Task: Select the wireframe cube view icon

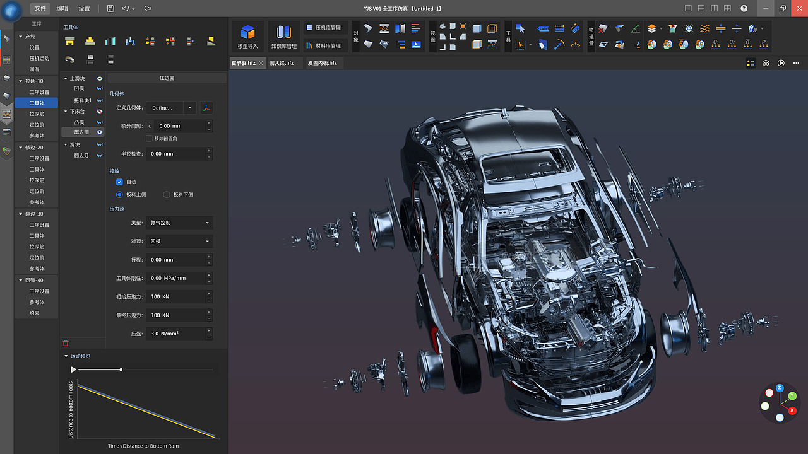Action: tap(492, 28)
